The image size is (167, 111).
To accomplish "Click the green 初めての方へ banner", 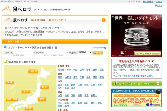I will tap(136, 83).
